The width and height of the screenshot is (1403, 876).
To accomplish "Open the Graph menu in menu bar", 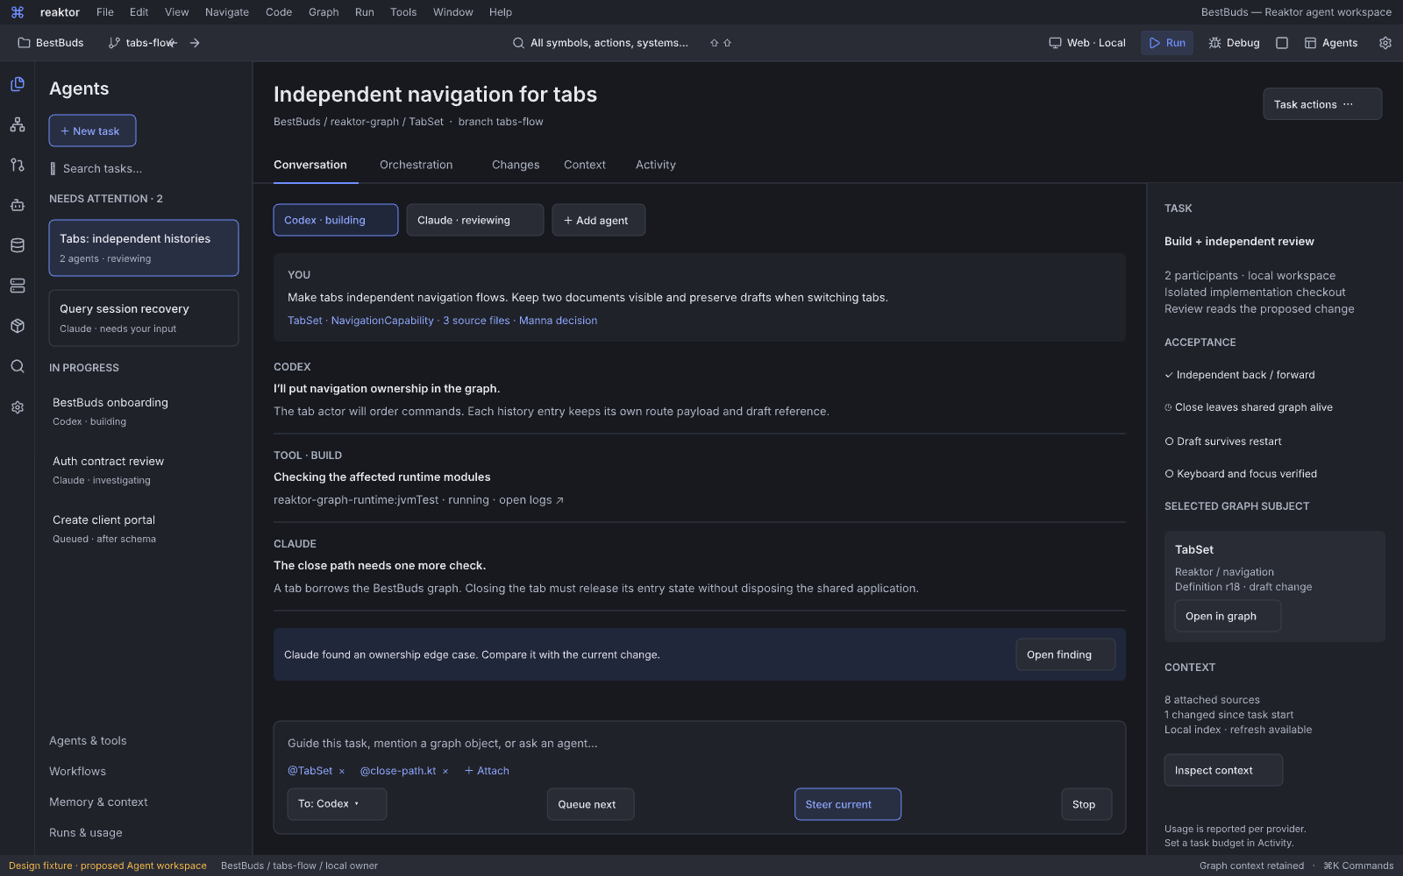I will point(324,12).
